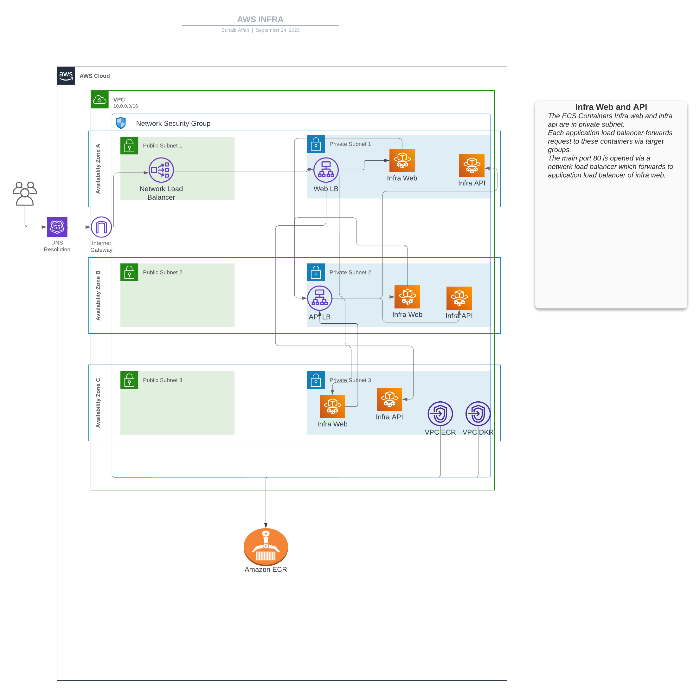The height and width of the screenshot is (693, 700).
Task: Click the API LB icon
Action: (319, 298)
